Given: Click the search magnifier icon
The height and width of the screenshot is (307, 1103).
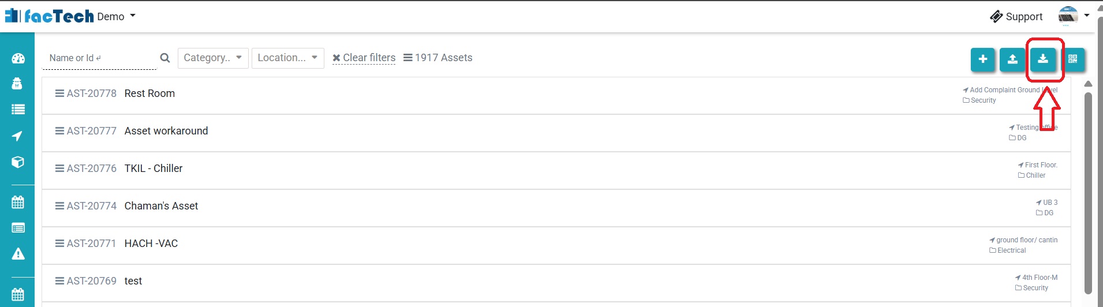Looking at the screenshot, I should tap(165, 58).
